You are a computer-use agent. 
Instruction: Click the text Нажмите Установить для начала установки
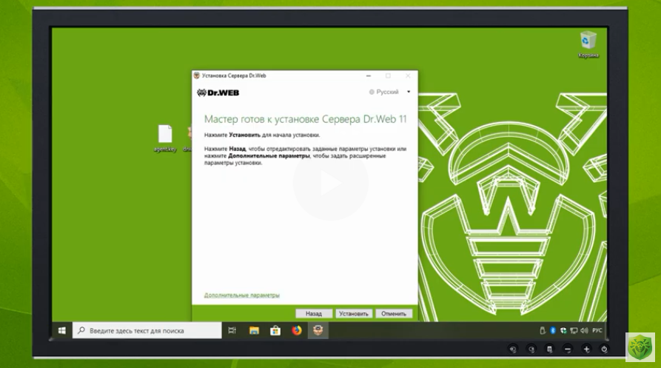(x=262, y=136)
